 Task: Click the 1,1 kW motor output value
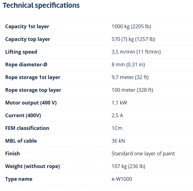pyautogui.click(x=119, y=103)
